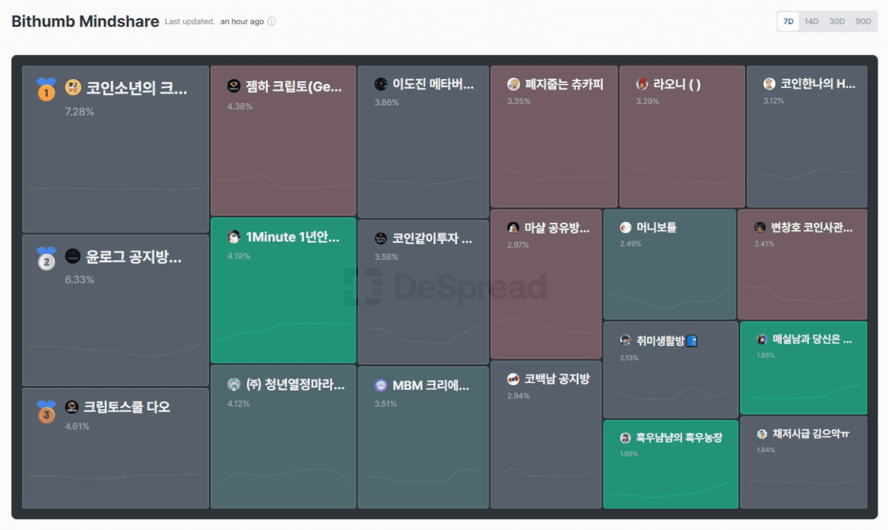Click the 2.94% mindshare value

[x=519, y=396]
